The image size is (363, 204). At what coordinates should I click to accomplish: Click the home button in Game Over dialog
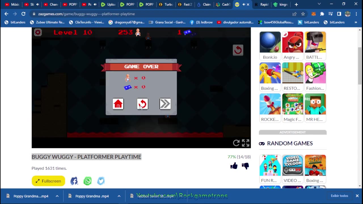coord(118,104)
